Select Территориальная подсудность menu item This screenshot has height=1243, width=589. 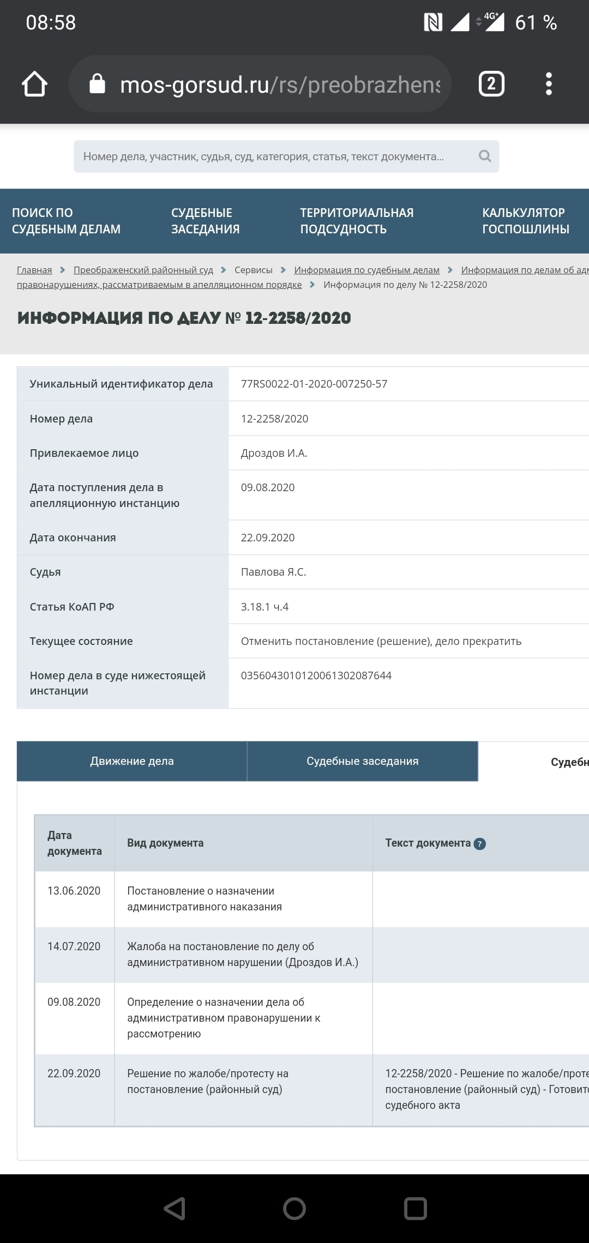pyautogui.click(x=357, y=221)
